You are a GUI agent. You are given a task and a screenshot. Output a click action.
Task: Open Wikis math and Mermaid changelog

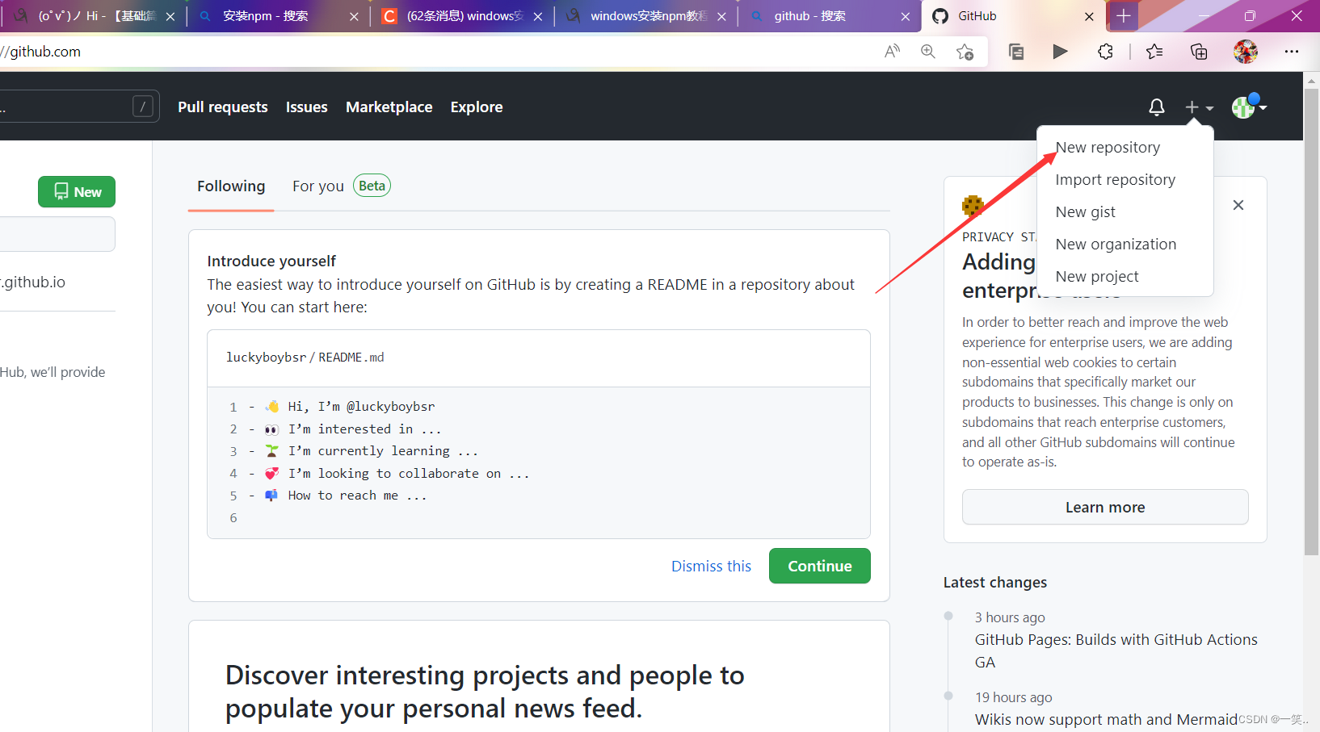[1106, 719]
